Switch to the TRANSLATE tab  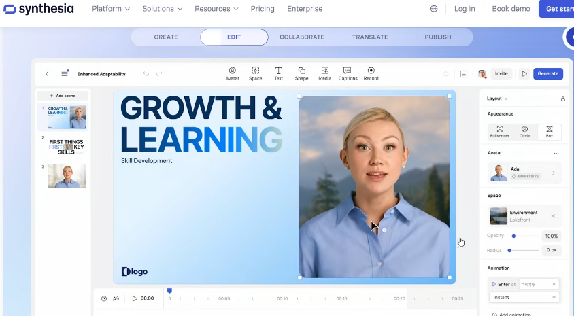point(370,37)
